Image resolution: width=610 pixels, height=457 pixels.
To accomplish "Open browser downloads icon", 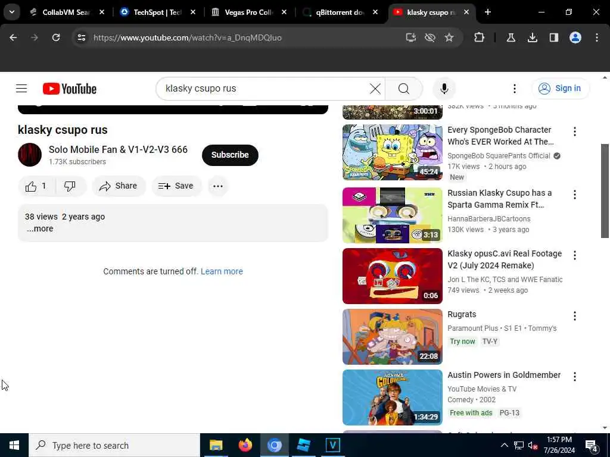I will (x=532, y=37).
